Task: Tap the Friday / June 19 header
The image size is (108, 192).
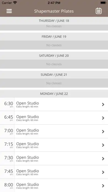Action: [54, 37]
